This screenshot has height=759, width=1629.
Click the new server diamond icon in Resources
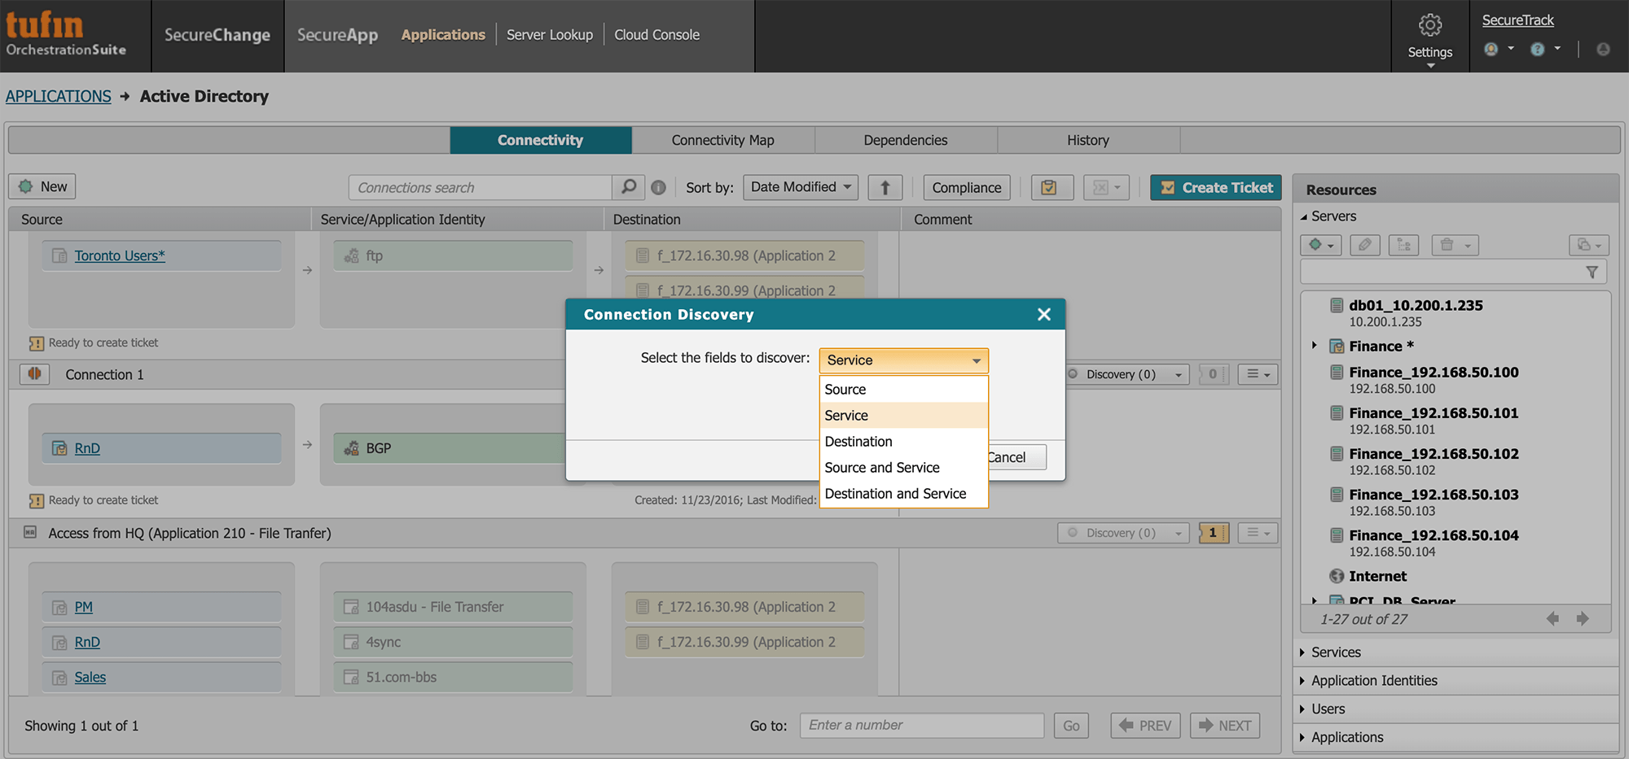pyautogui.click(x=1320, y=245)
